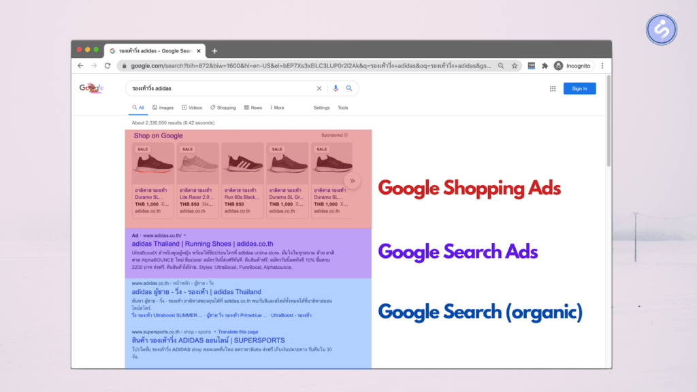This screenshot has width=697, height=392.
Task: Select the All results tab
Action: [138, 108]
